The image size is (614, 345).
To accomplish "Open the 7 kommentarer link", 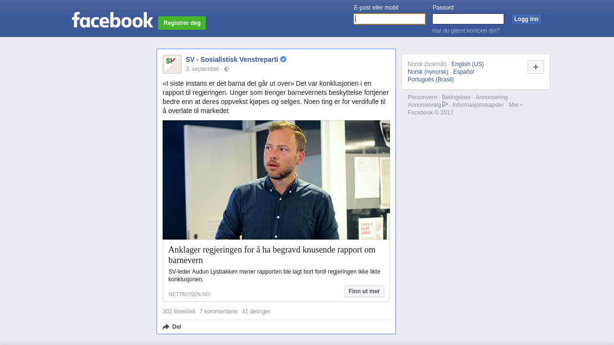I will tap(219, 311).
